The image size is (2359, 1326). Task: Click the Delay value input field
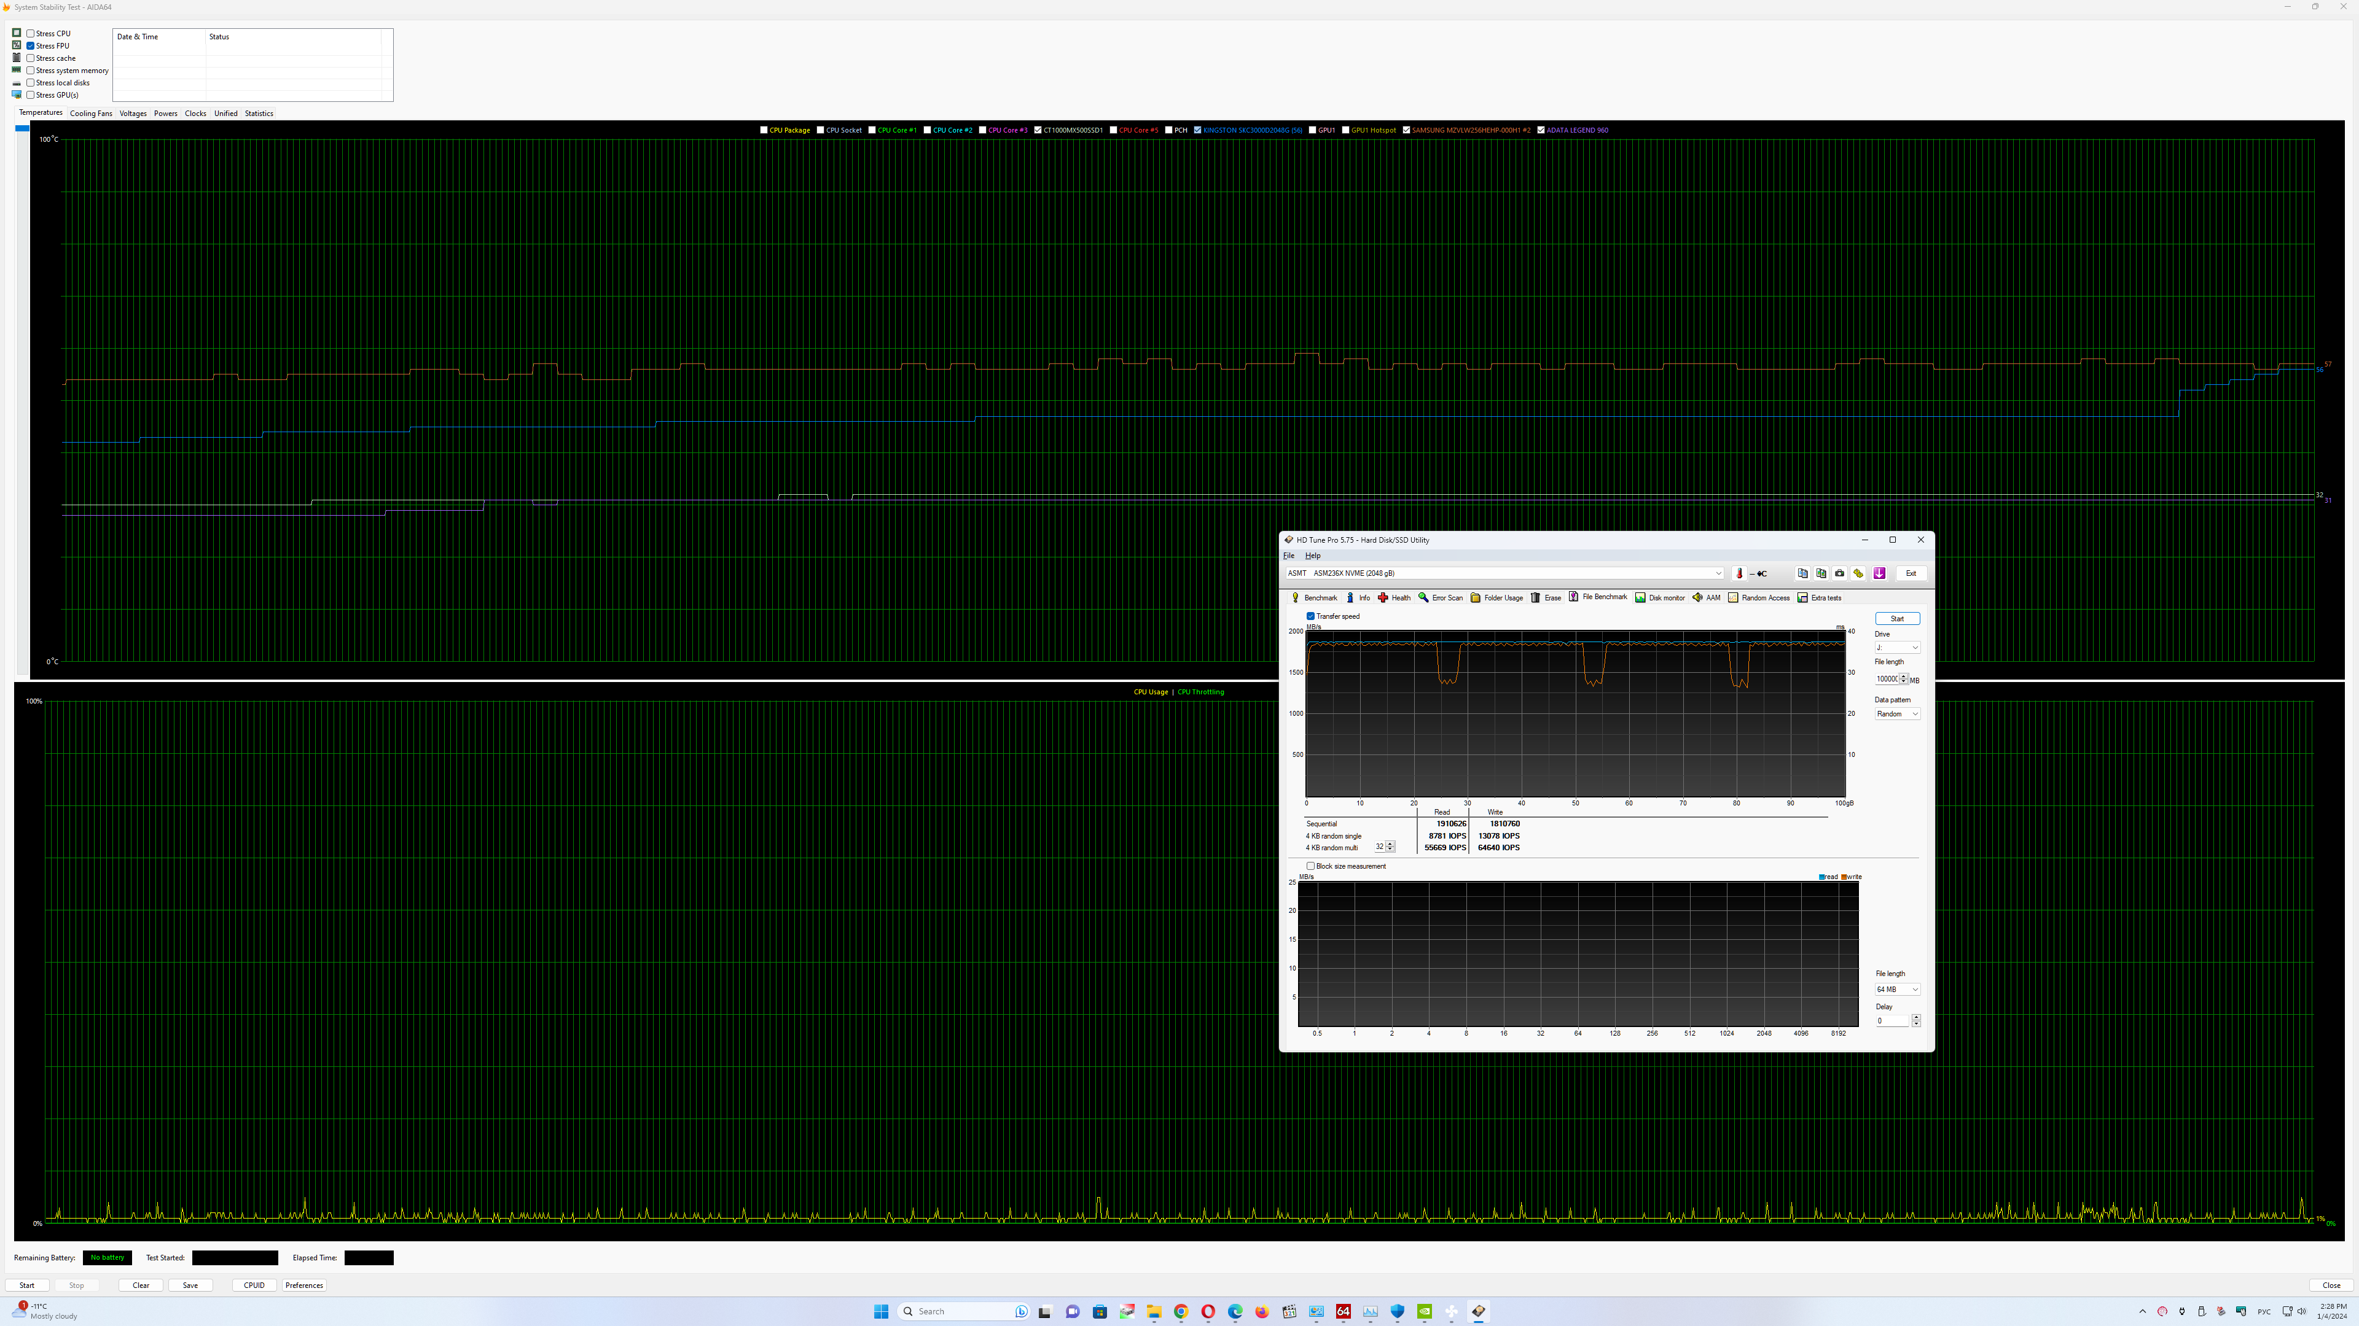(1892, 1022)
